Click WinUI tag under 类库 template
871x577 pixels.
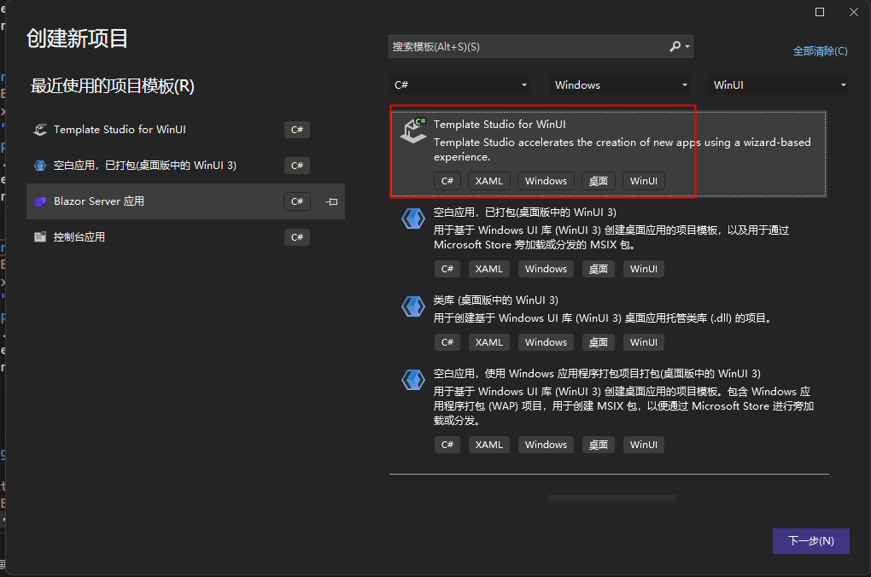pyautogui.click(x=644, y=342)
